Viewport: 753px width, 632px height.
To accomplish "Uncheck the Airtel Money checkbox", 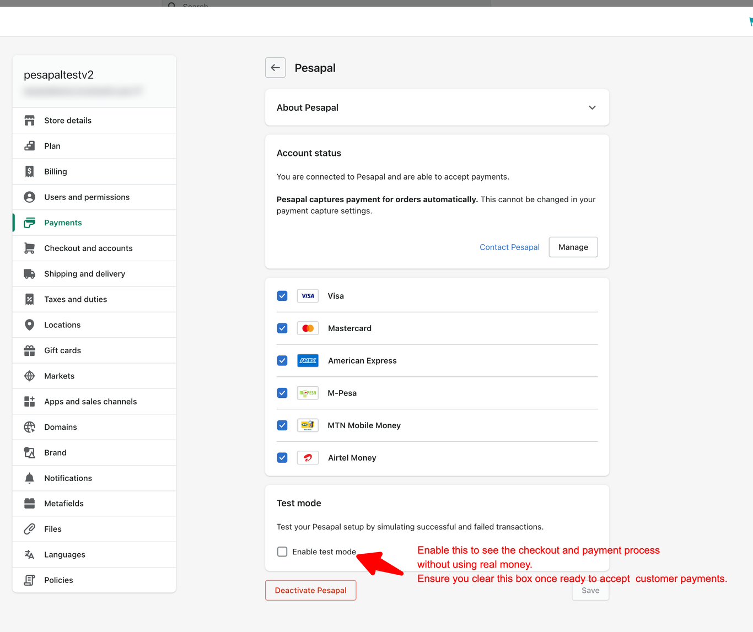I will (282, 458).
